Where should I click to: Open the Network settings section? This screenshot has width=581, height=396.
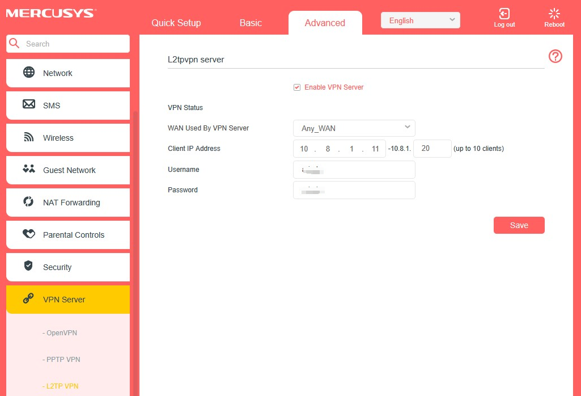57,73
